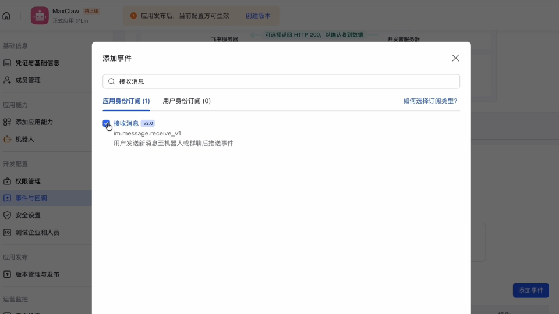Switch to the 应用身份订阅 (1) tab
559x314 pixels.
tap(126, 101)
